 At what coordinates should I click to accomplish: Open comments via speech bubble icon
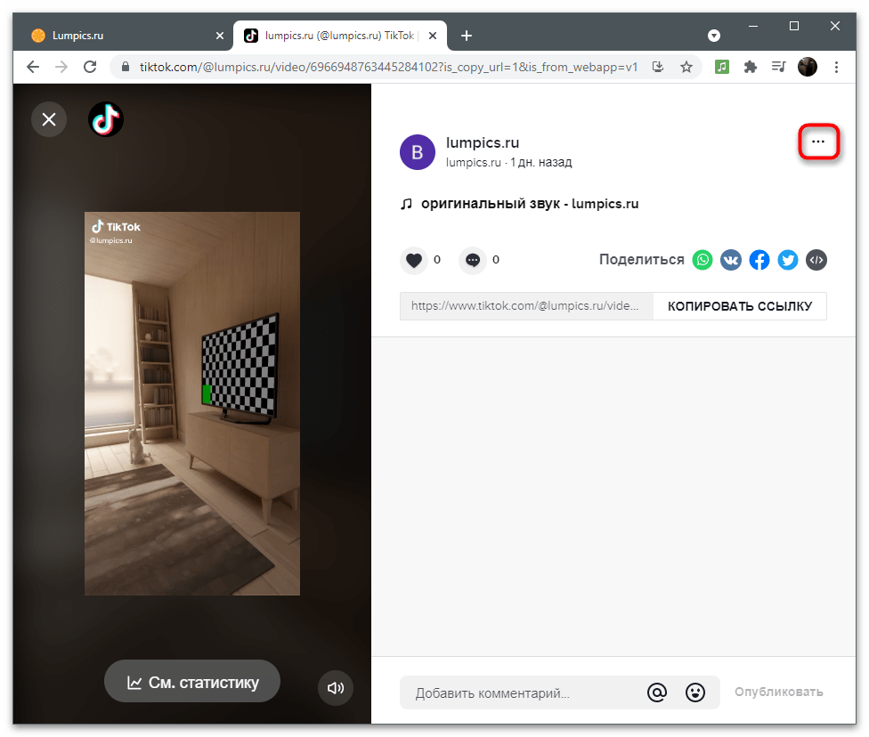473,260
